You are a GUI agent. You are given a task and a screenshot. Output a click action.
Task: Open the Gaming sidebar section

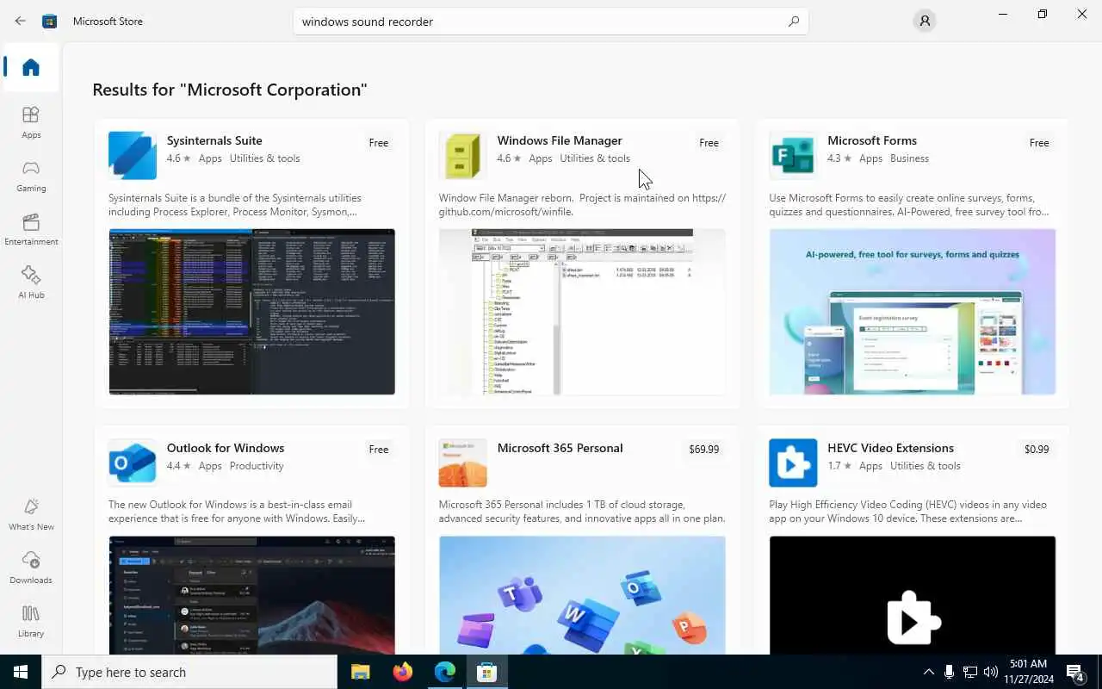coord(31,176)
